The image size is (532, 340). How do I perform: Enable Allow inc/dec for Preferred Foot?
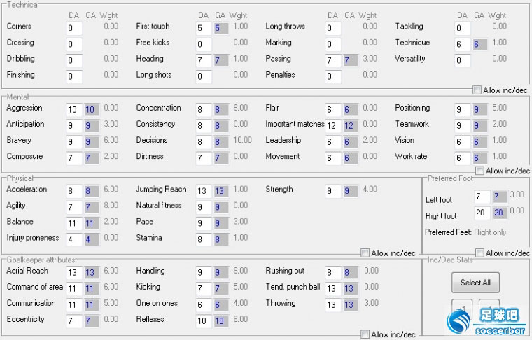click(479, 253)
